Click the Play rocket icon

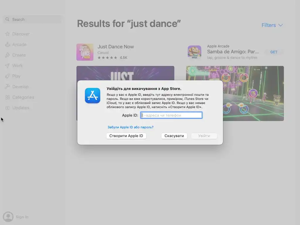pyautogui.click(x=7, y=76)
